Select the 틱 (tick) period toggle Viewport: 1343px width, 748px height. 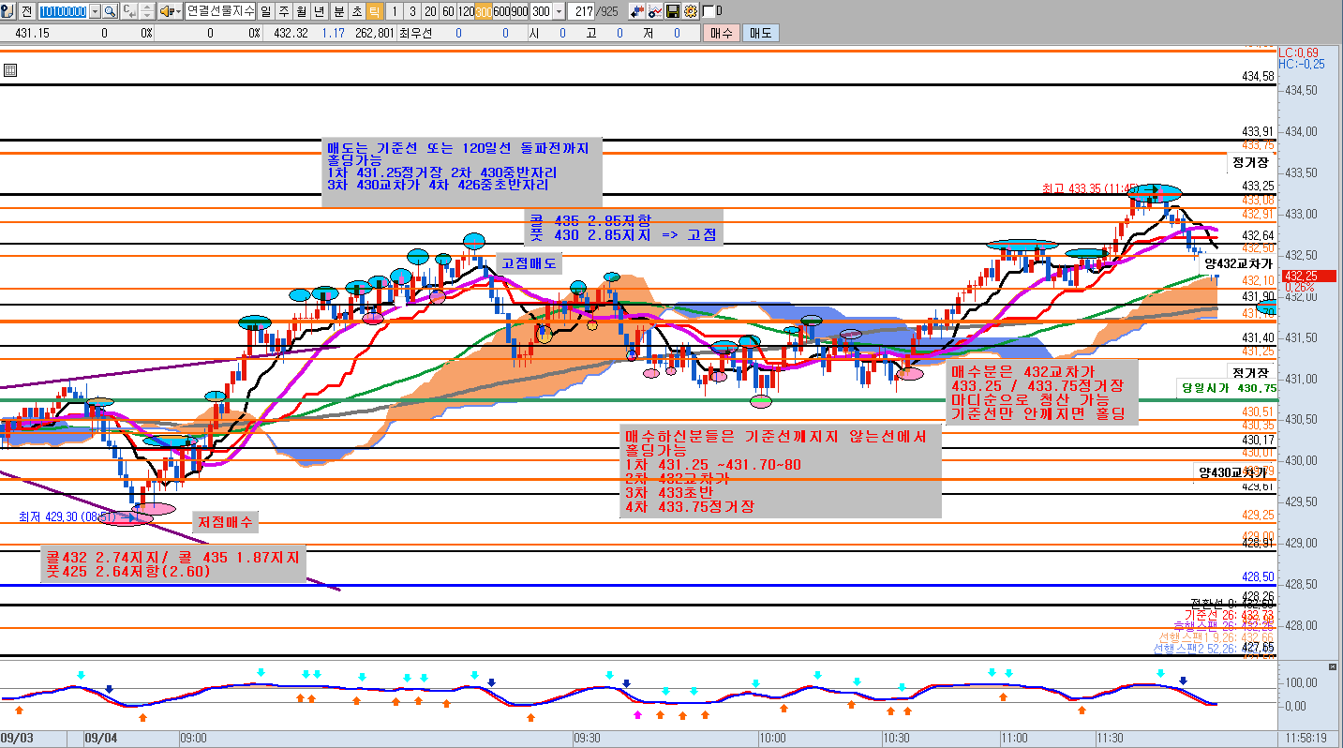pos(374,11)
